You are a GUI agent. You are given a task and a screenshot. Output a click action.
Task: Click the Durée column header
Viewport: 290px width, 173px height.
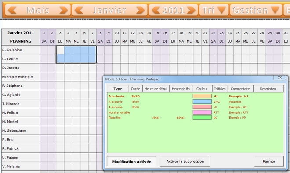click(x=136, y=89)
